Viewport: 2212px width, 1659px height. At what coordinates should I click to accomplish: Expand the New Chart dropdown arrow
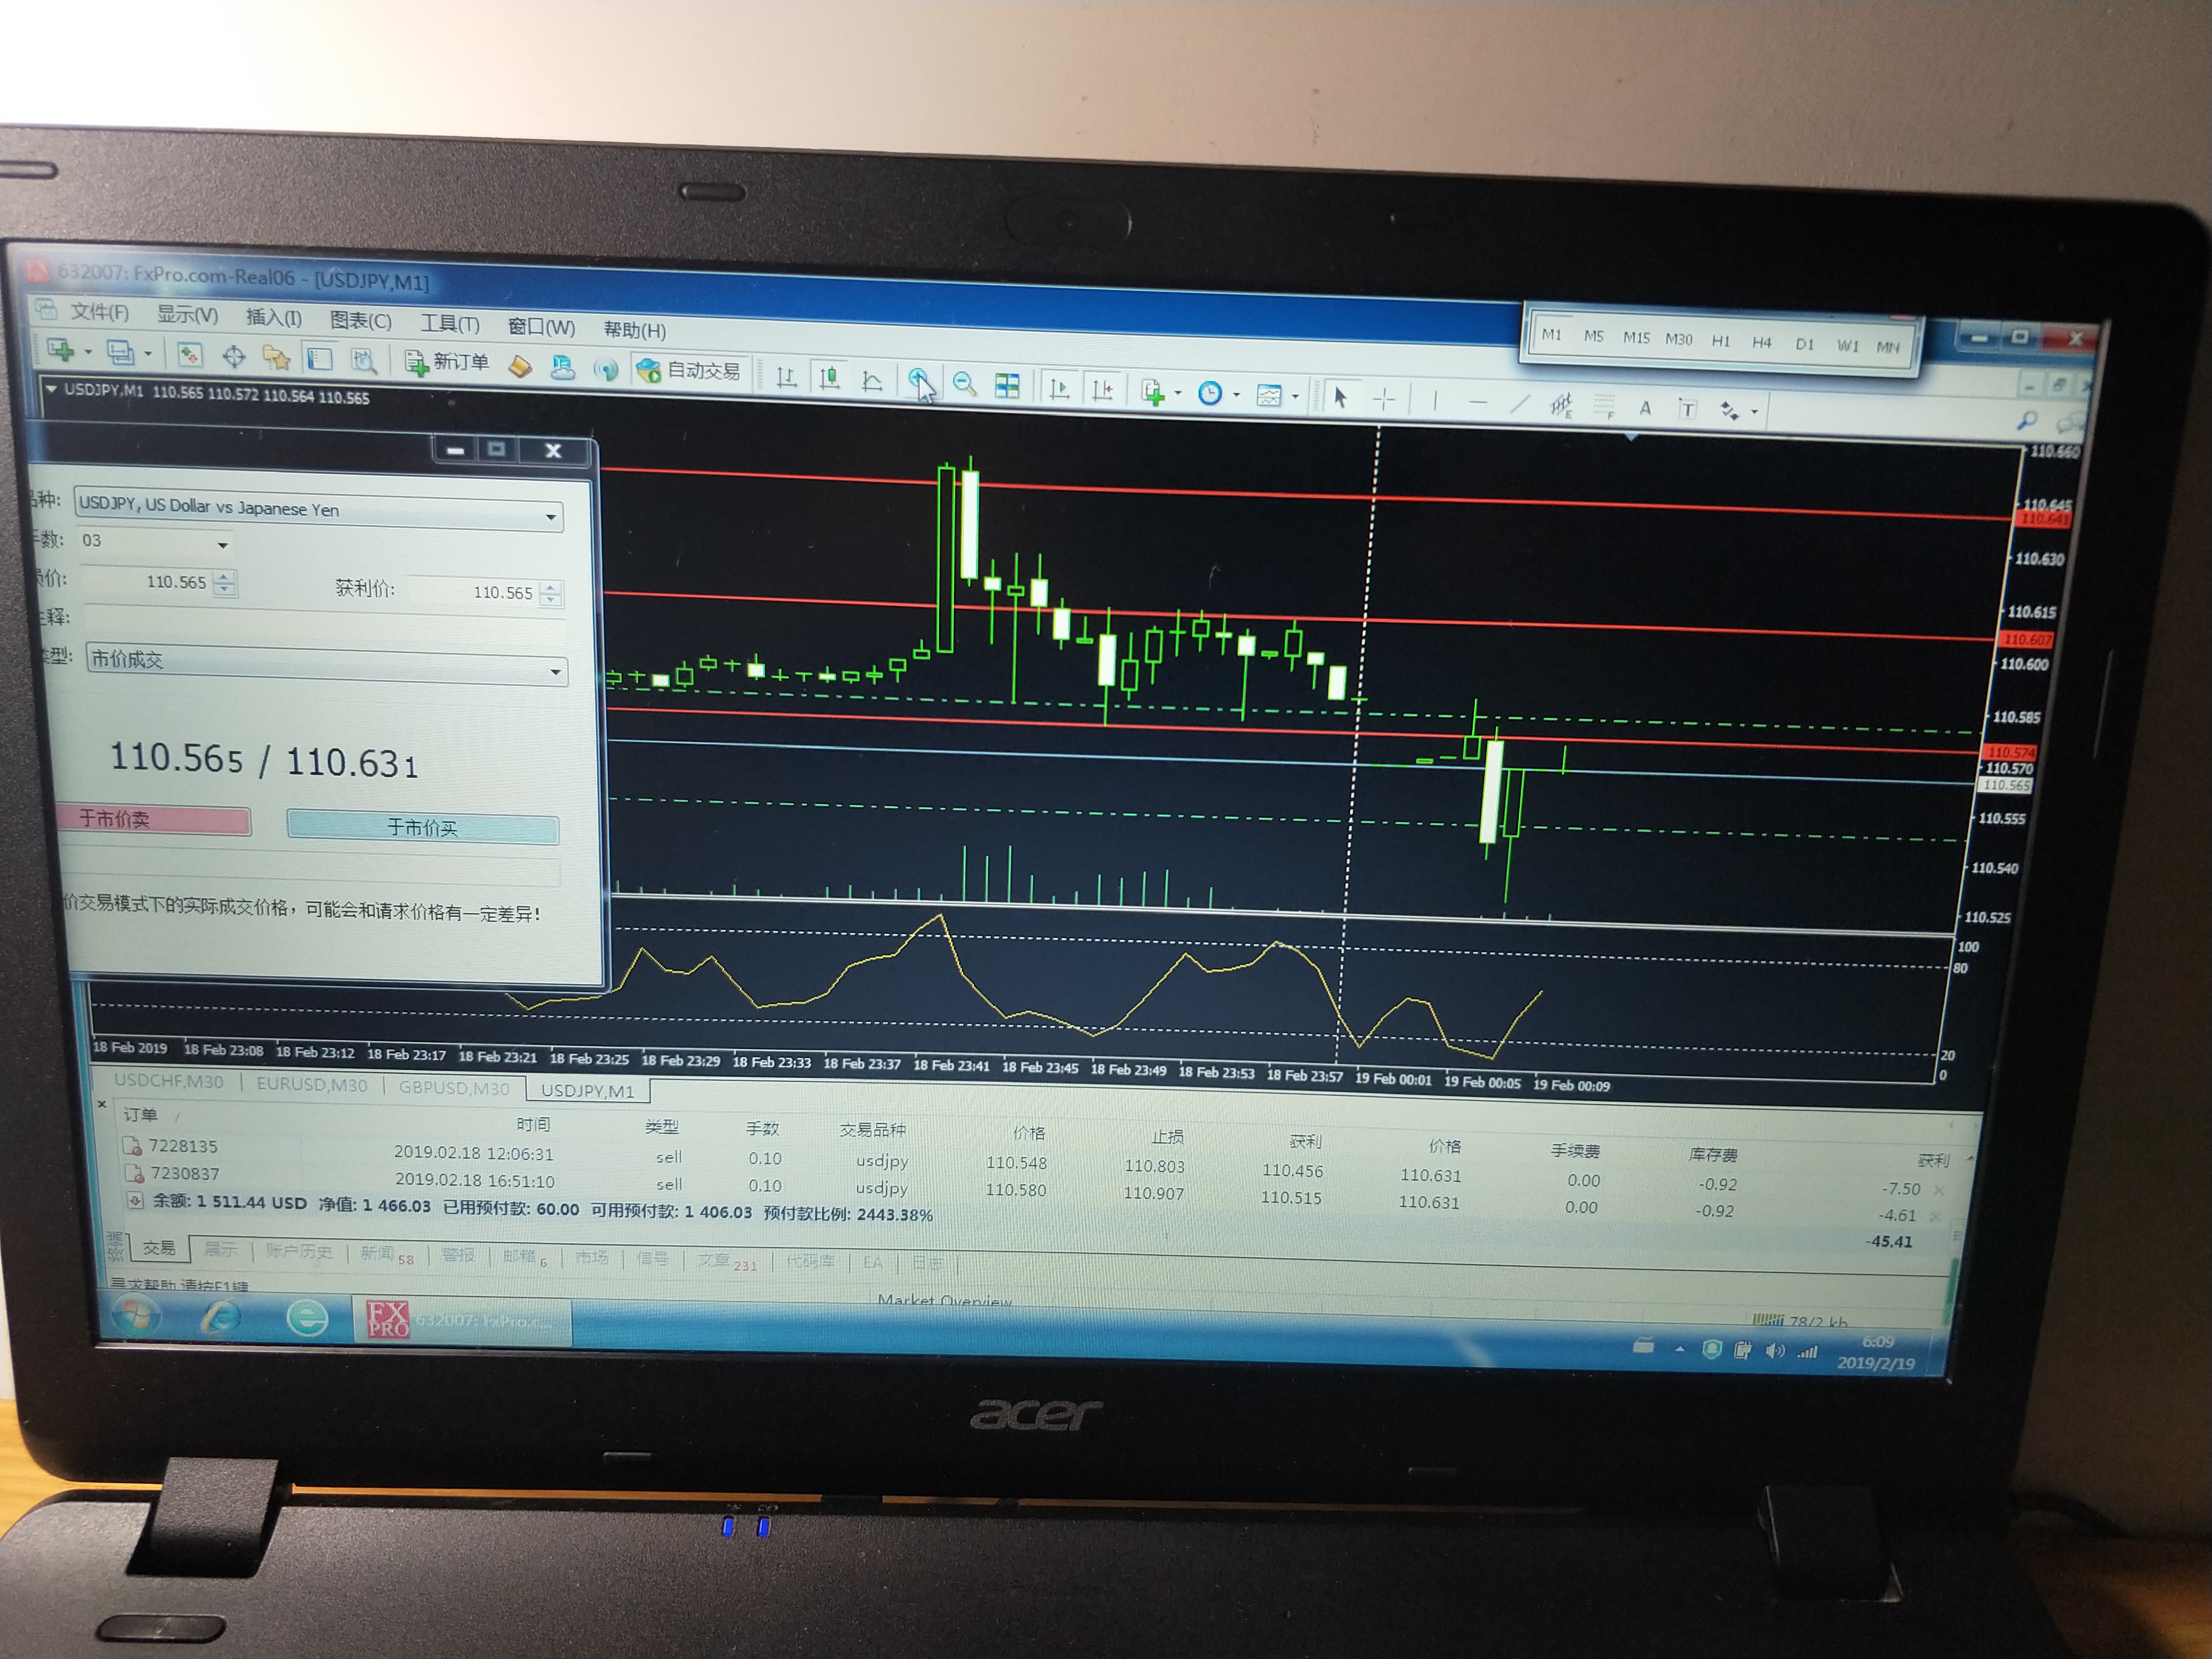click(87, 352)
